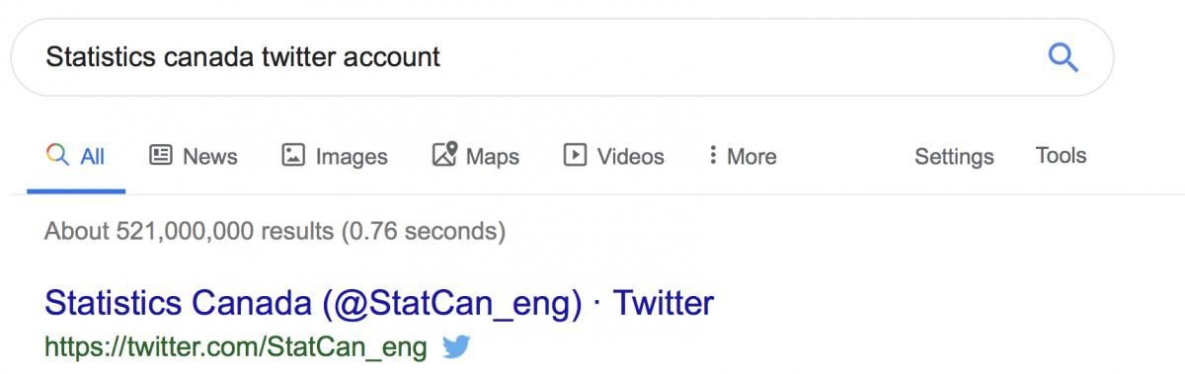Click the play icon for Videos
This screenshot has height=374, width=1185.
pyautogui.click(x=575, y=155)
